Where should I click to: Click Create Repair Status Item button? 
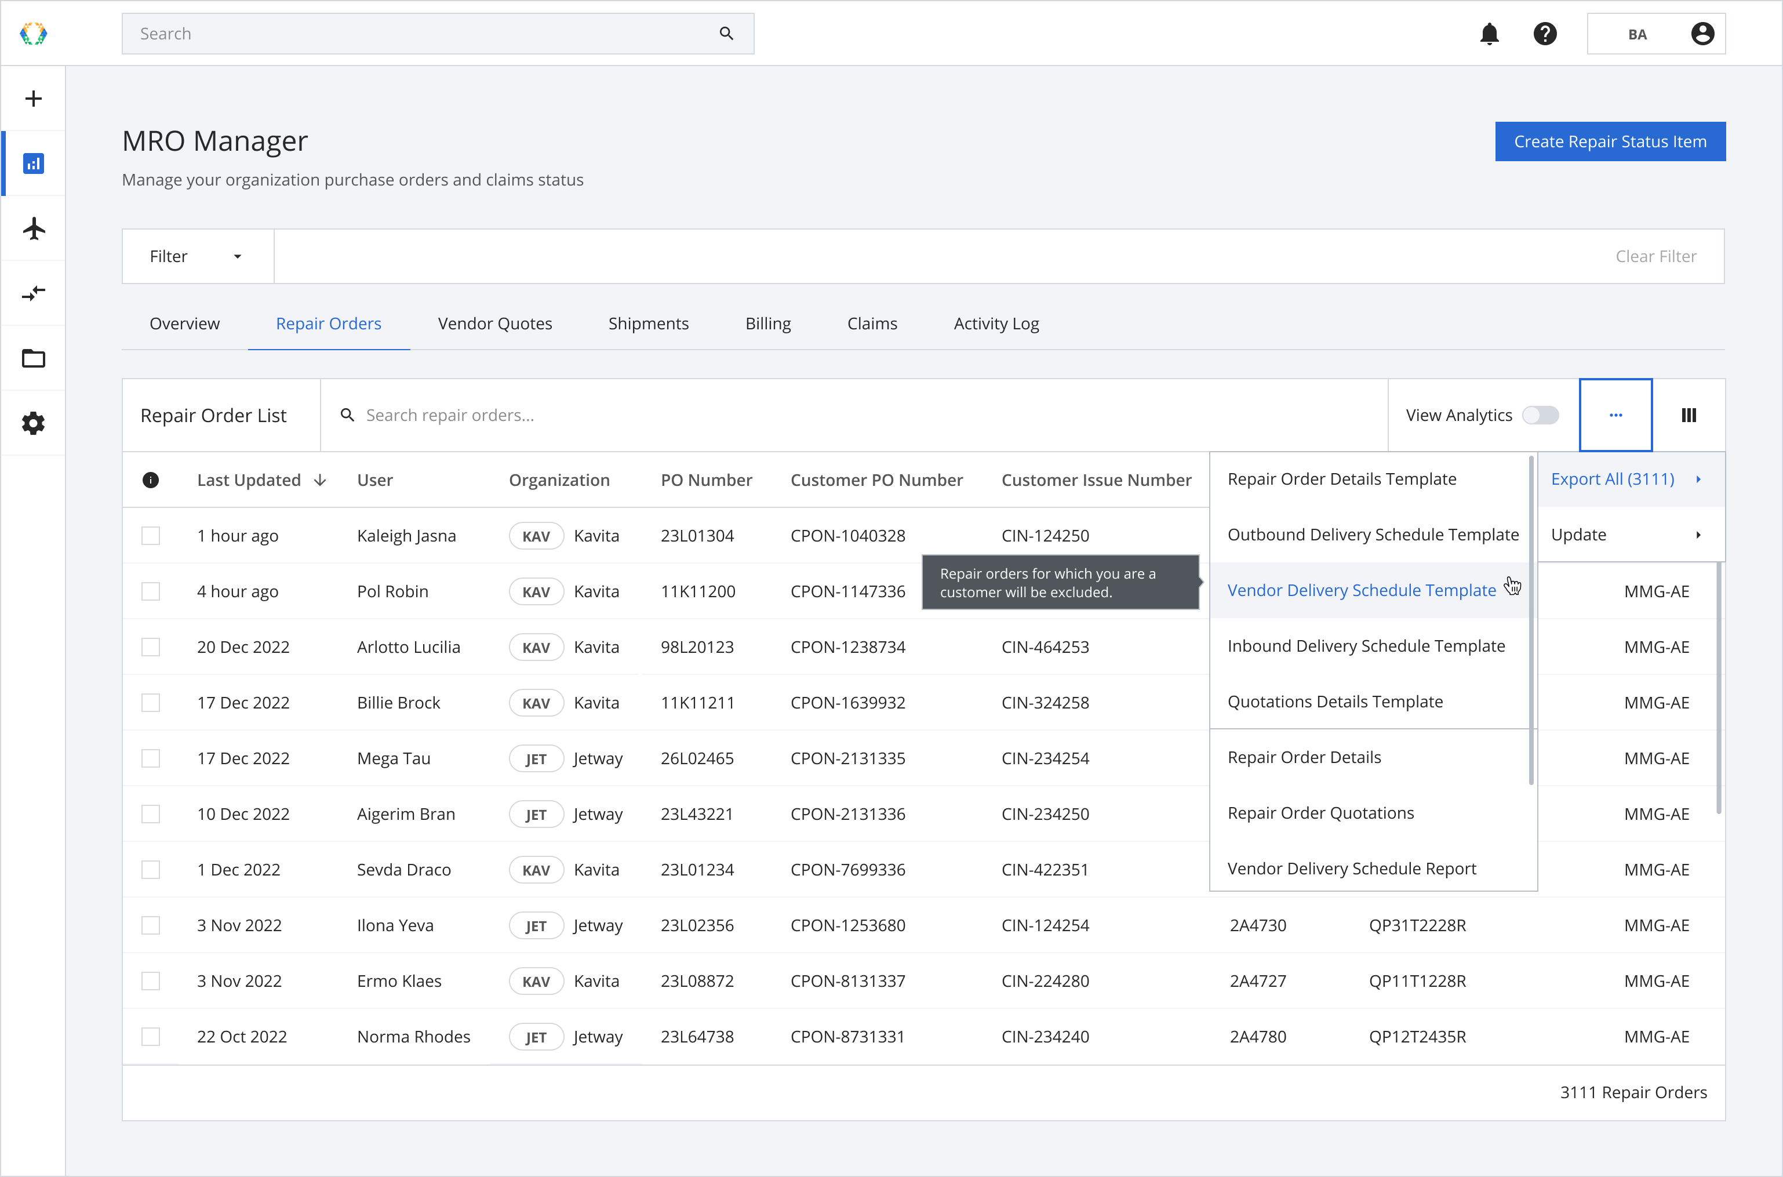[x=1610, y=141]
